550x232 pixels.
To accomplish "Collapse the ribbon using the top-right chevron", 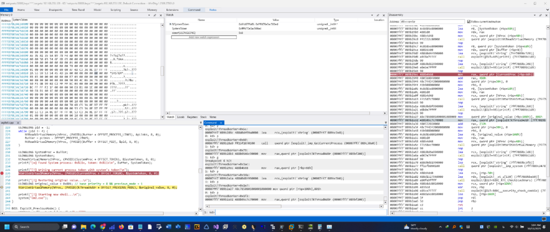I will (545, 10).
